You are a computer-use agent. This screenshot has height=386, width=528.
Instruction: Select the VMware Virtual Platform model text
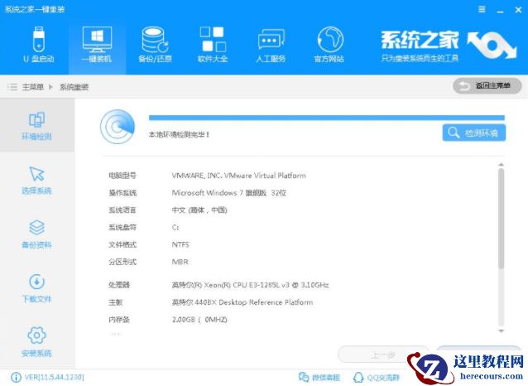point(238,176)
